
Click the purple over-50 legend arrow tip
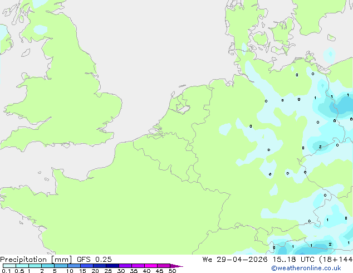click(x=176, y=266)
